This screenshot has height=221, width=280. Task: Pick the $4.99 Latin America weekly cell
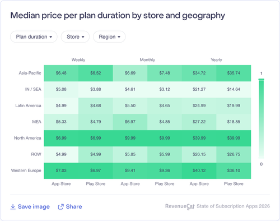point(61,105)
